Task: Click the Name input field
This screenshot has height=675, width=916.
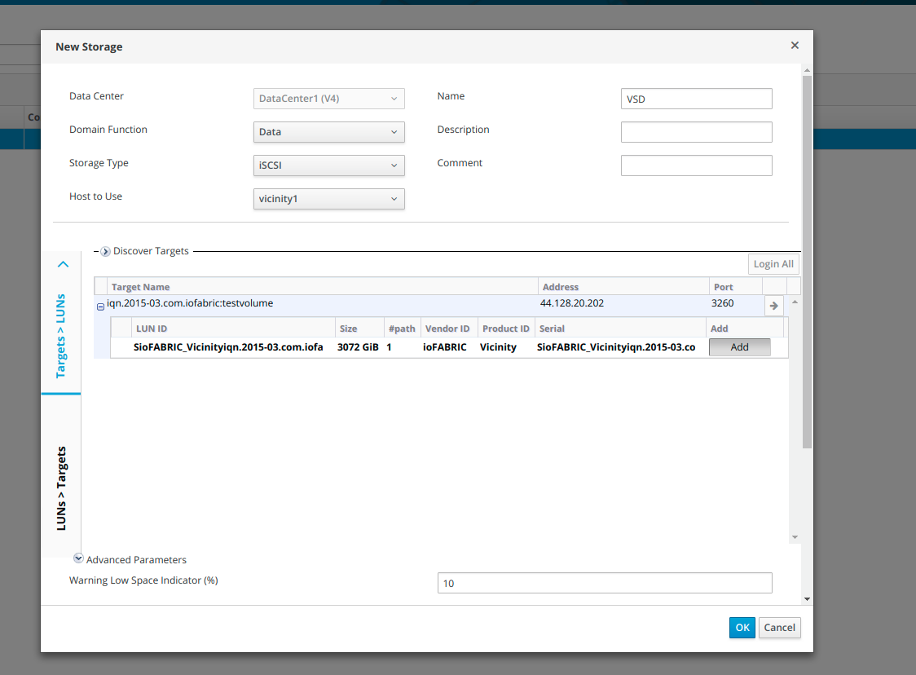Action: pyautogui.click(x=696, y=99)
